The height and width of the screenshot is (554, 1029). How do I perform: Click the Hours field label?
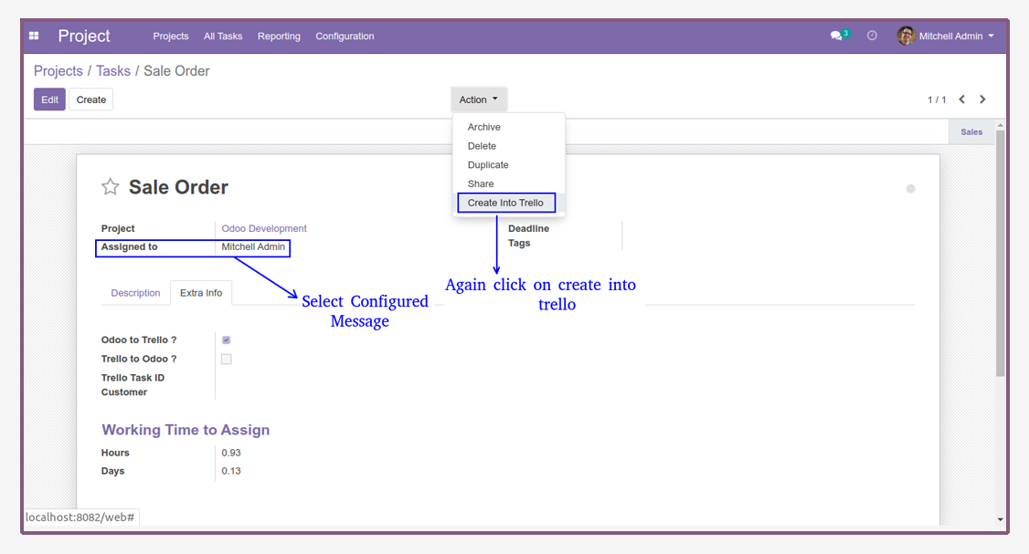click(115, 453)
